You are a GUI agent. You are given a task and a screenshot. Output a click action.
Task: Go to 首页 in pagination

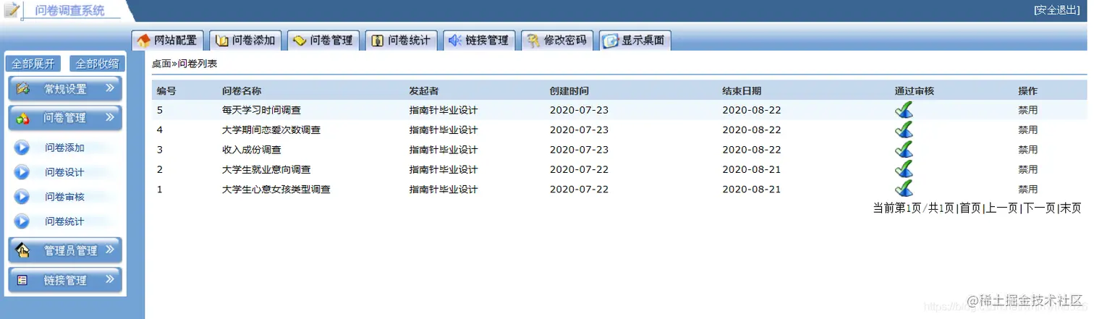(x=970, y=208)
